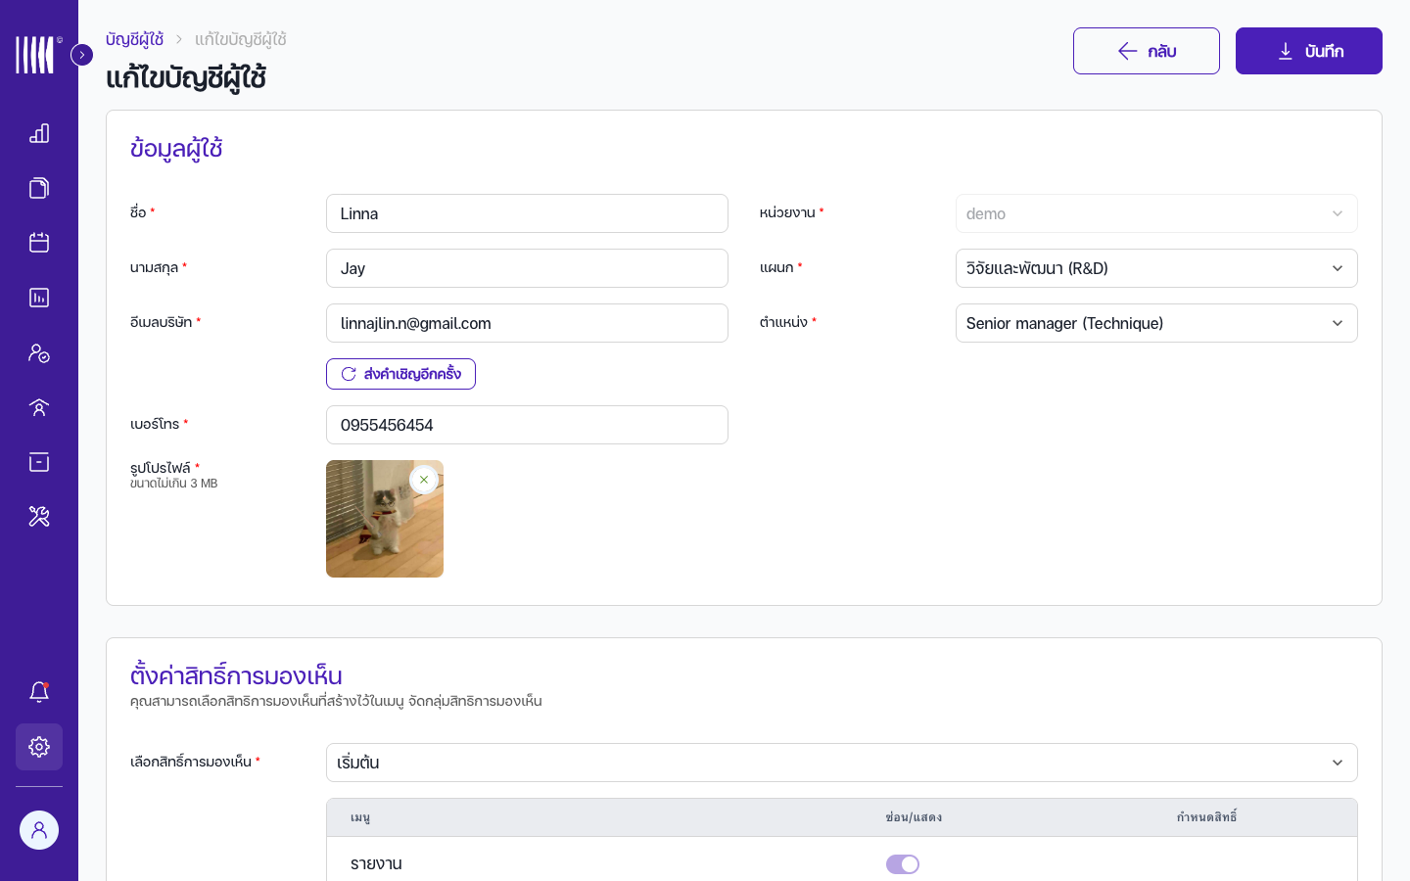Open the tools wrench icon in sidebar
Screen dimensions: 1410x881
pyautogui.click(x=39, y=517)
